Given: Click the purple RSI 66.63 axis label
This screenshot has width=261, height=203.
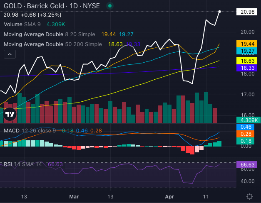Looking at the screenshot, I should pyautogui.click(x=247, y=165).
